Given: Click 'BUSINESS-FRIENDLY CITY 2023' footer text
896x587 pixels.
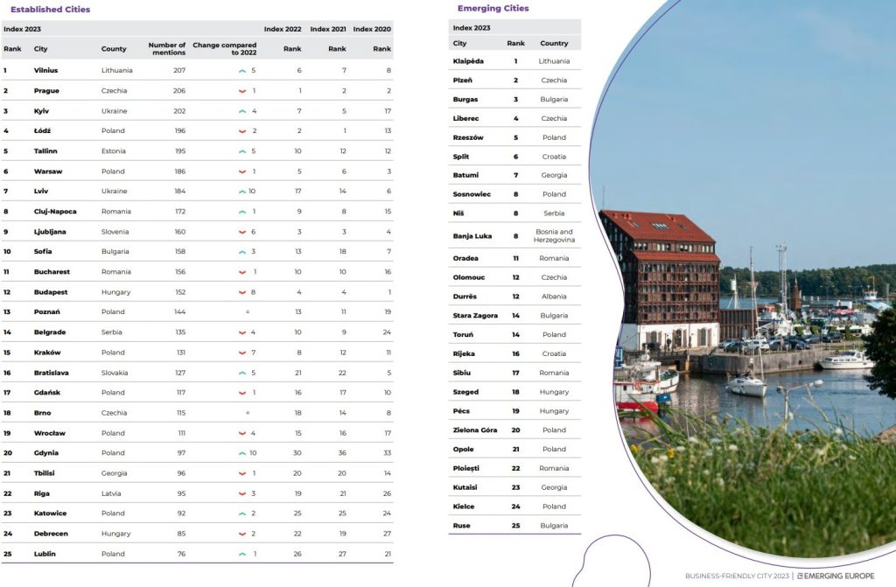Looking at the screenshot, I should [x=737, y=575].
